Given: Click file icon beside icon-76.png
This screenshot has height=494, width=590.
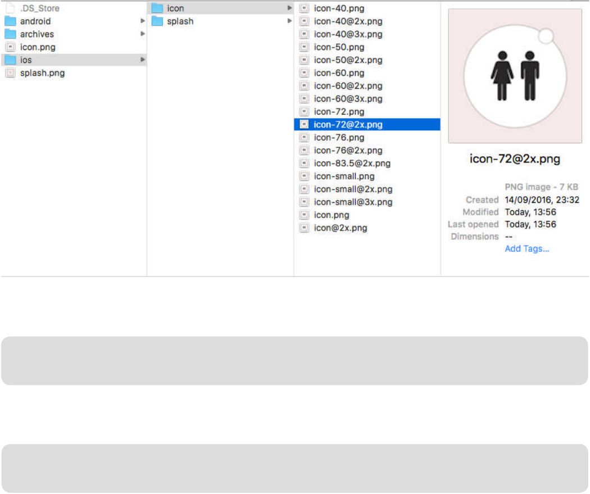Looking at the screenshot, I should (x=304, y=137).
